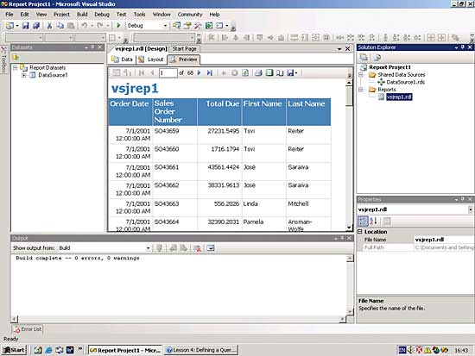Open the File menu
The image size is (475, 356).
coord(9,14)
